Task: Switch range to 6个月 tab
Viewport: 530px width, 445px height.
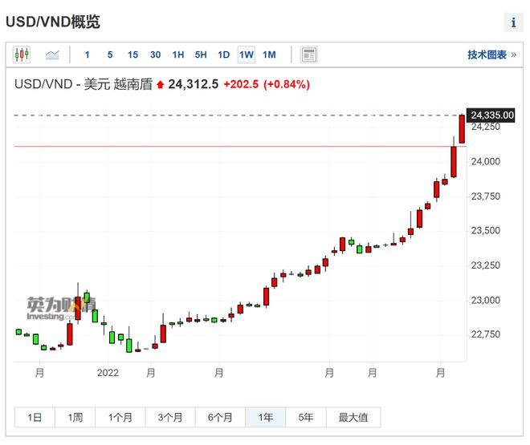Action: click(220, 417)
